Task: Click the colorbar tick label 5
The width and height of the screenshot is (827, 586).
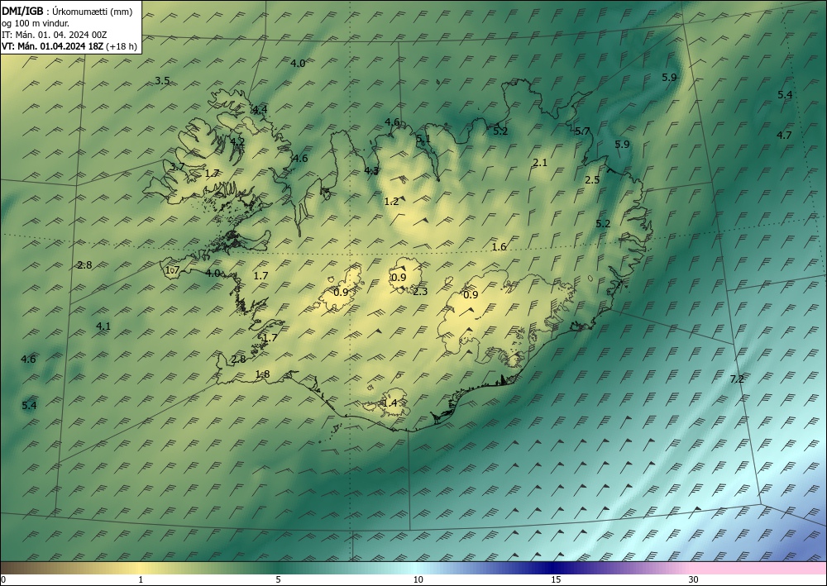Action: pos(278,580)
